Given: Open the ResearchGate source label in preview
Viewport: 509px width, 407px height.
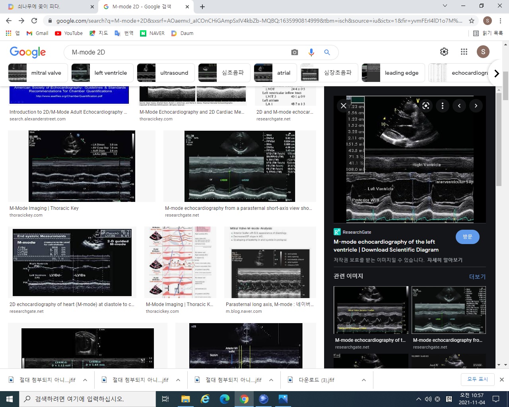Looking at the screenshot, I should pyautogui.click(x=352, y=232).
